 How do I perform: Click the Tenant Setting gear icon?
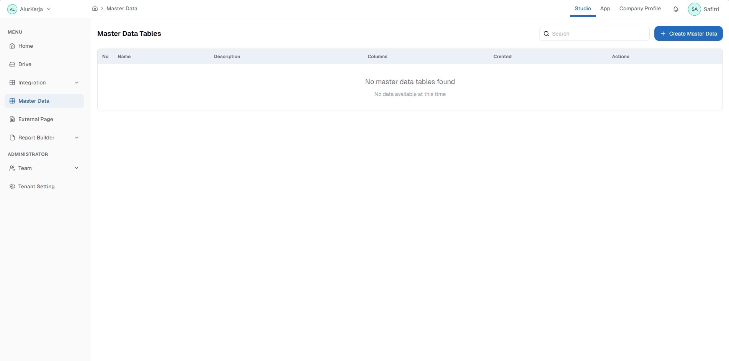12,186
